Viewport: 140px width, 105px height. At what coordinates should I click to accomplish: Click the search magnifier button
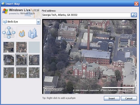134,15
